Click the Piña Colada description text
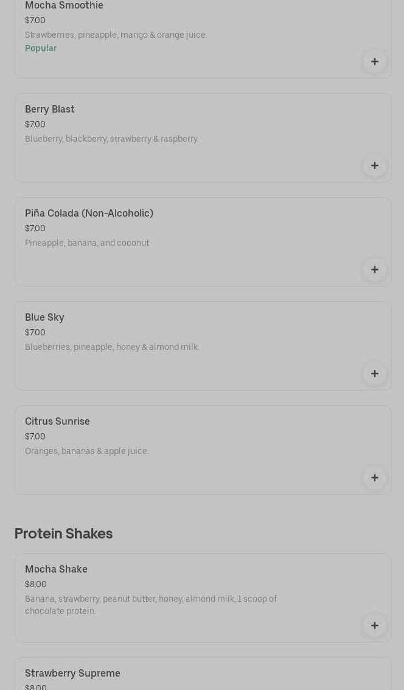This screenshot has width=404, height=690. [x=87, y=243]
